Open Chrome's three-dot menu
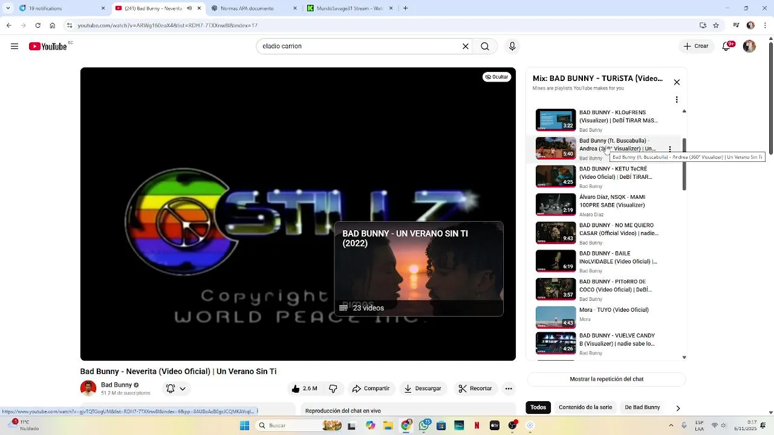 765,25
